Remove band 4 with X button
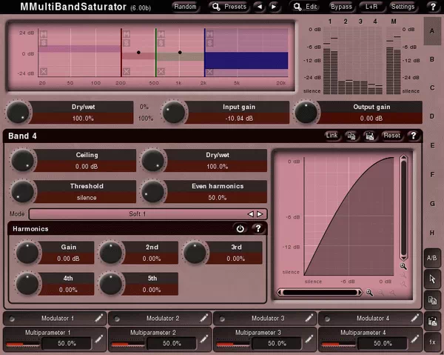The image size is (444, 355). coord(210,71)
